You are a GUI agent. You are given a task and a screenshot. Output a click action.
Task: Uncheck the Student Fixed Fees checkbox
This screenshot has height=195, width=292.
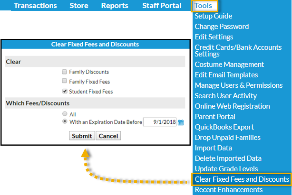coord(65,91)
